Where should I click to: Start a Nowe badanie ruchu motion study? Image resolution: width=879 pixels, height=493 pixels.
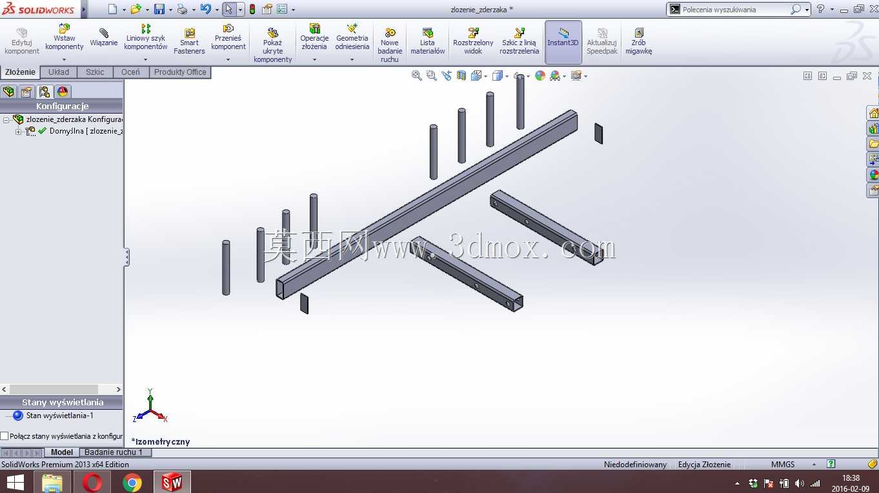click(390, 45)
